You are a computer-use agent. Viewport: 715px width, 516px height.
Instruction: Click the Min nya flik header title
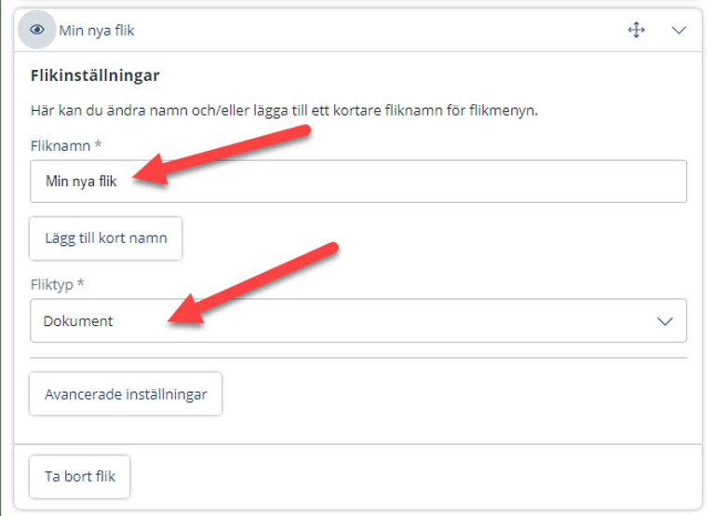[97, 31]
